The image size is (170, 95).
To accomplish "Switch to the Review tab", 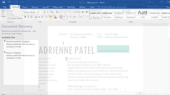I will coord(82,7).
